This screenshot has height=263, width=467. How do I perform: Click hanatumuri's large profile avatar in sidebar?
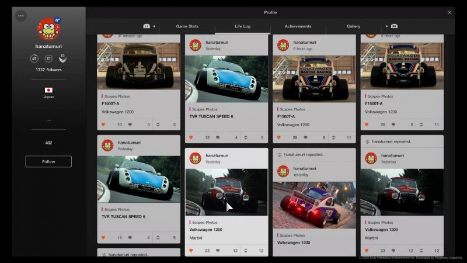tap(48, 29)
